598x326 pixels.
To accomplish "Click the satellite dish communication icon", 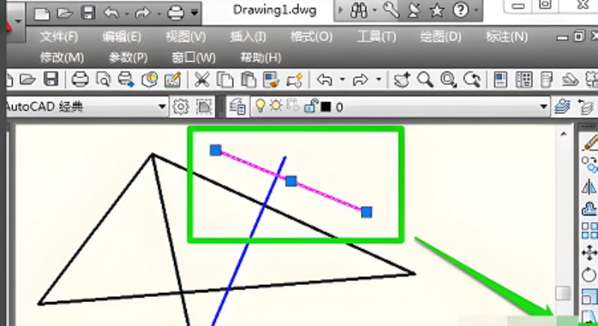I will click(x=415, y=10).
